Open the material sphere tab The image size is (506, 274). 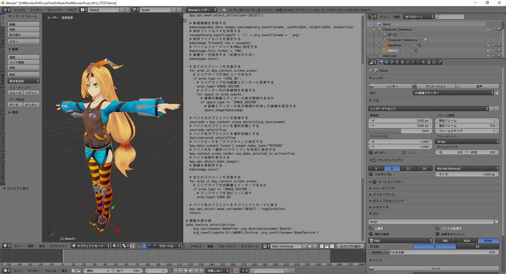[423, 62]
